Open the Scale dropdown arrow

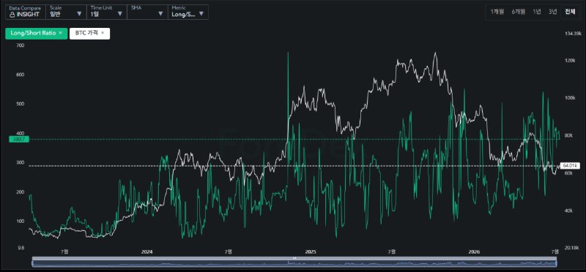pyautogui.click(x=79, y=14)
